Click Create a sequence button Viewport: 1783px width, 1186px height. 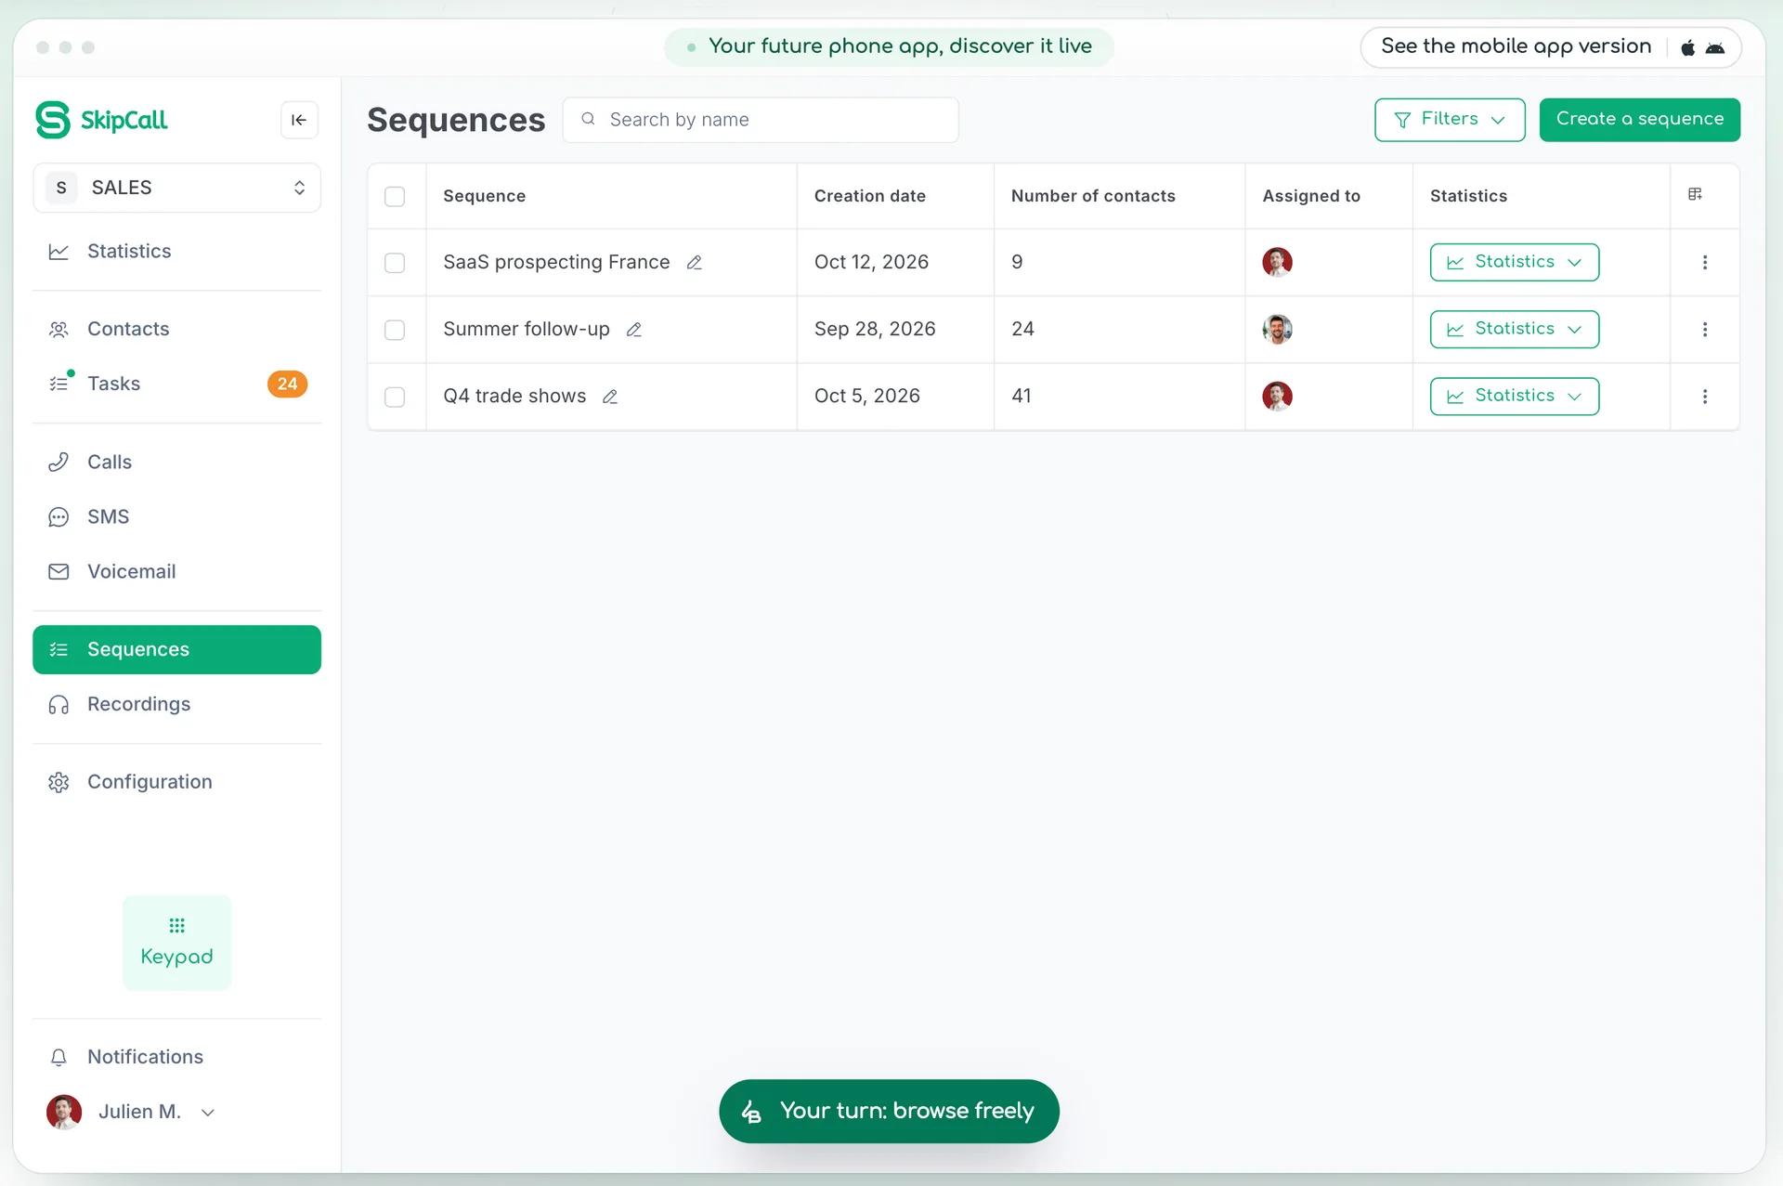click(x=1639, y=120)
